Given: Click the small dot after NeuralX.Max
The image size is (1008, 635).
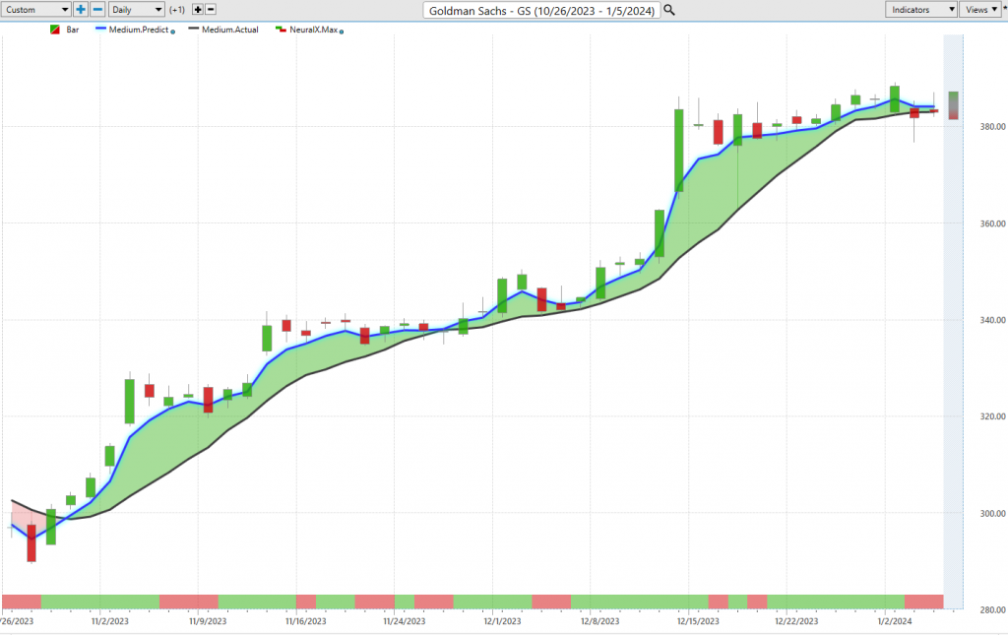Looking at the screenshot, I should click(x=342, y=32).
